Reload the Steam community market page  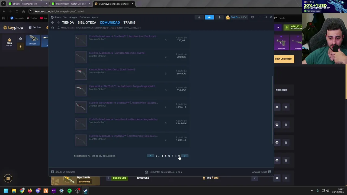click(53, 28)
